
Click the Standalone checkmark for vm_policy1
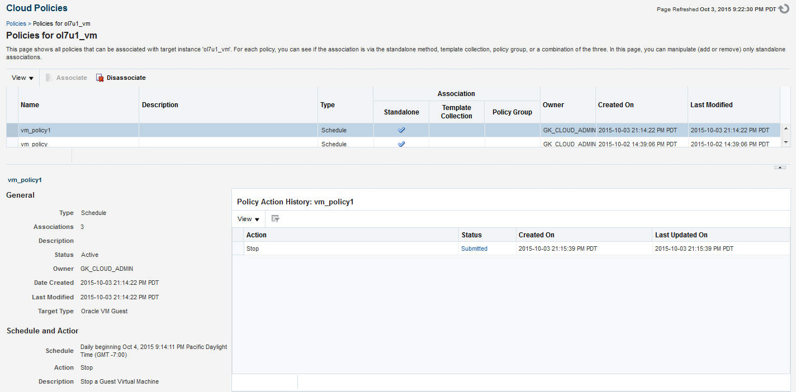point(401,130)
